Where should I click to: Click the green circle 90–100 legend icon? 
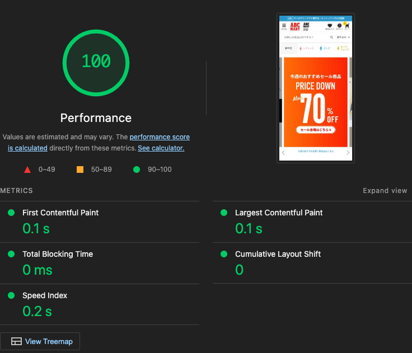[137, 170]
